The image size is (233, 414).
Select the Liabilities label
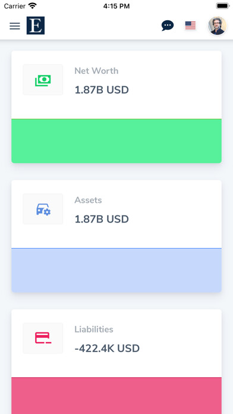(x=94, y=330)
